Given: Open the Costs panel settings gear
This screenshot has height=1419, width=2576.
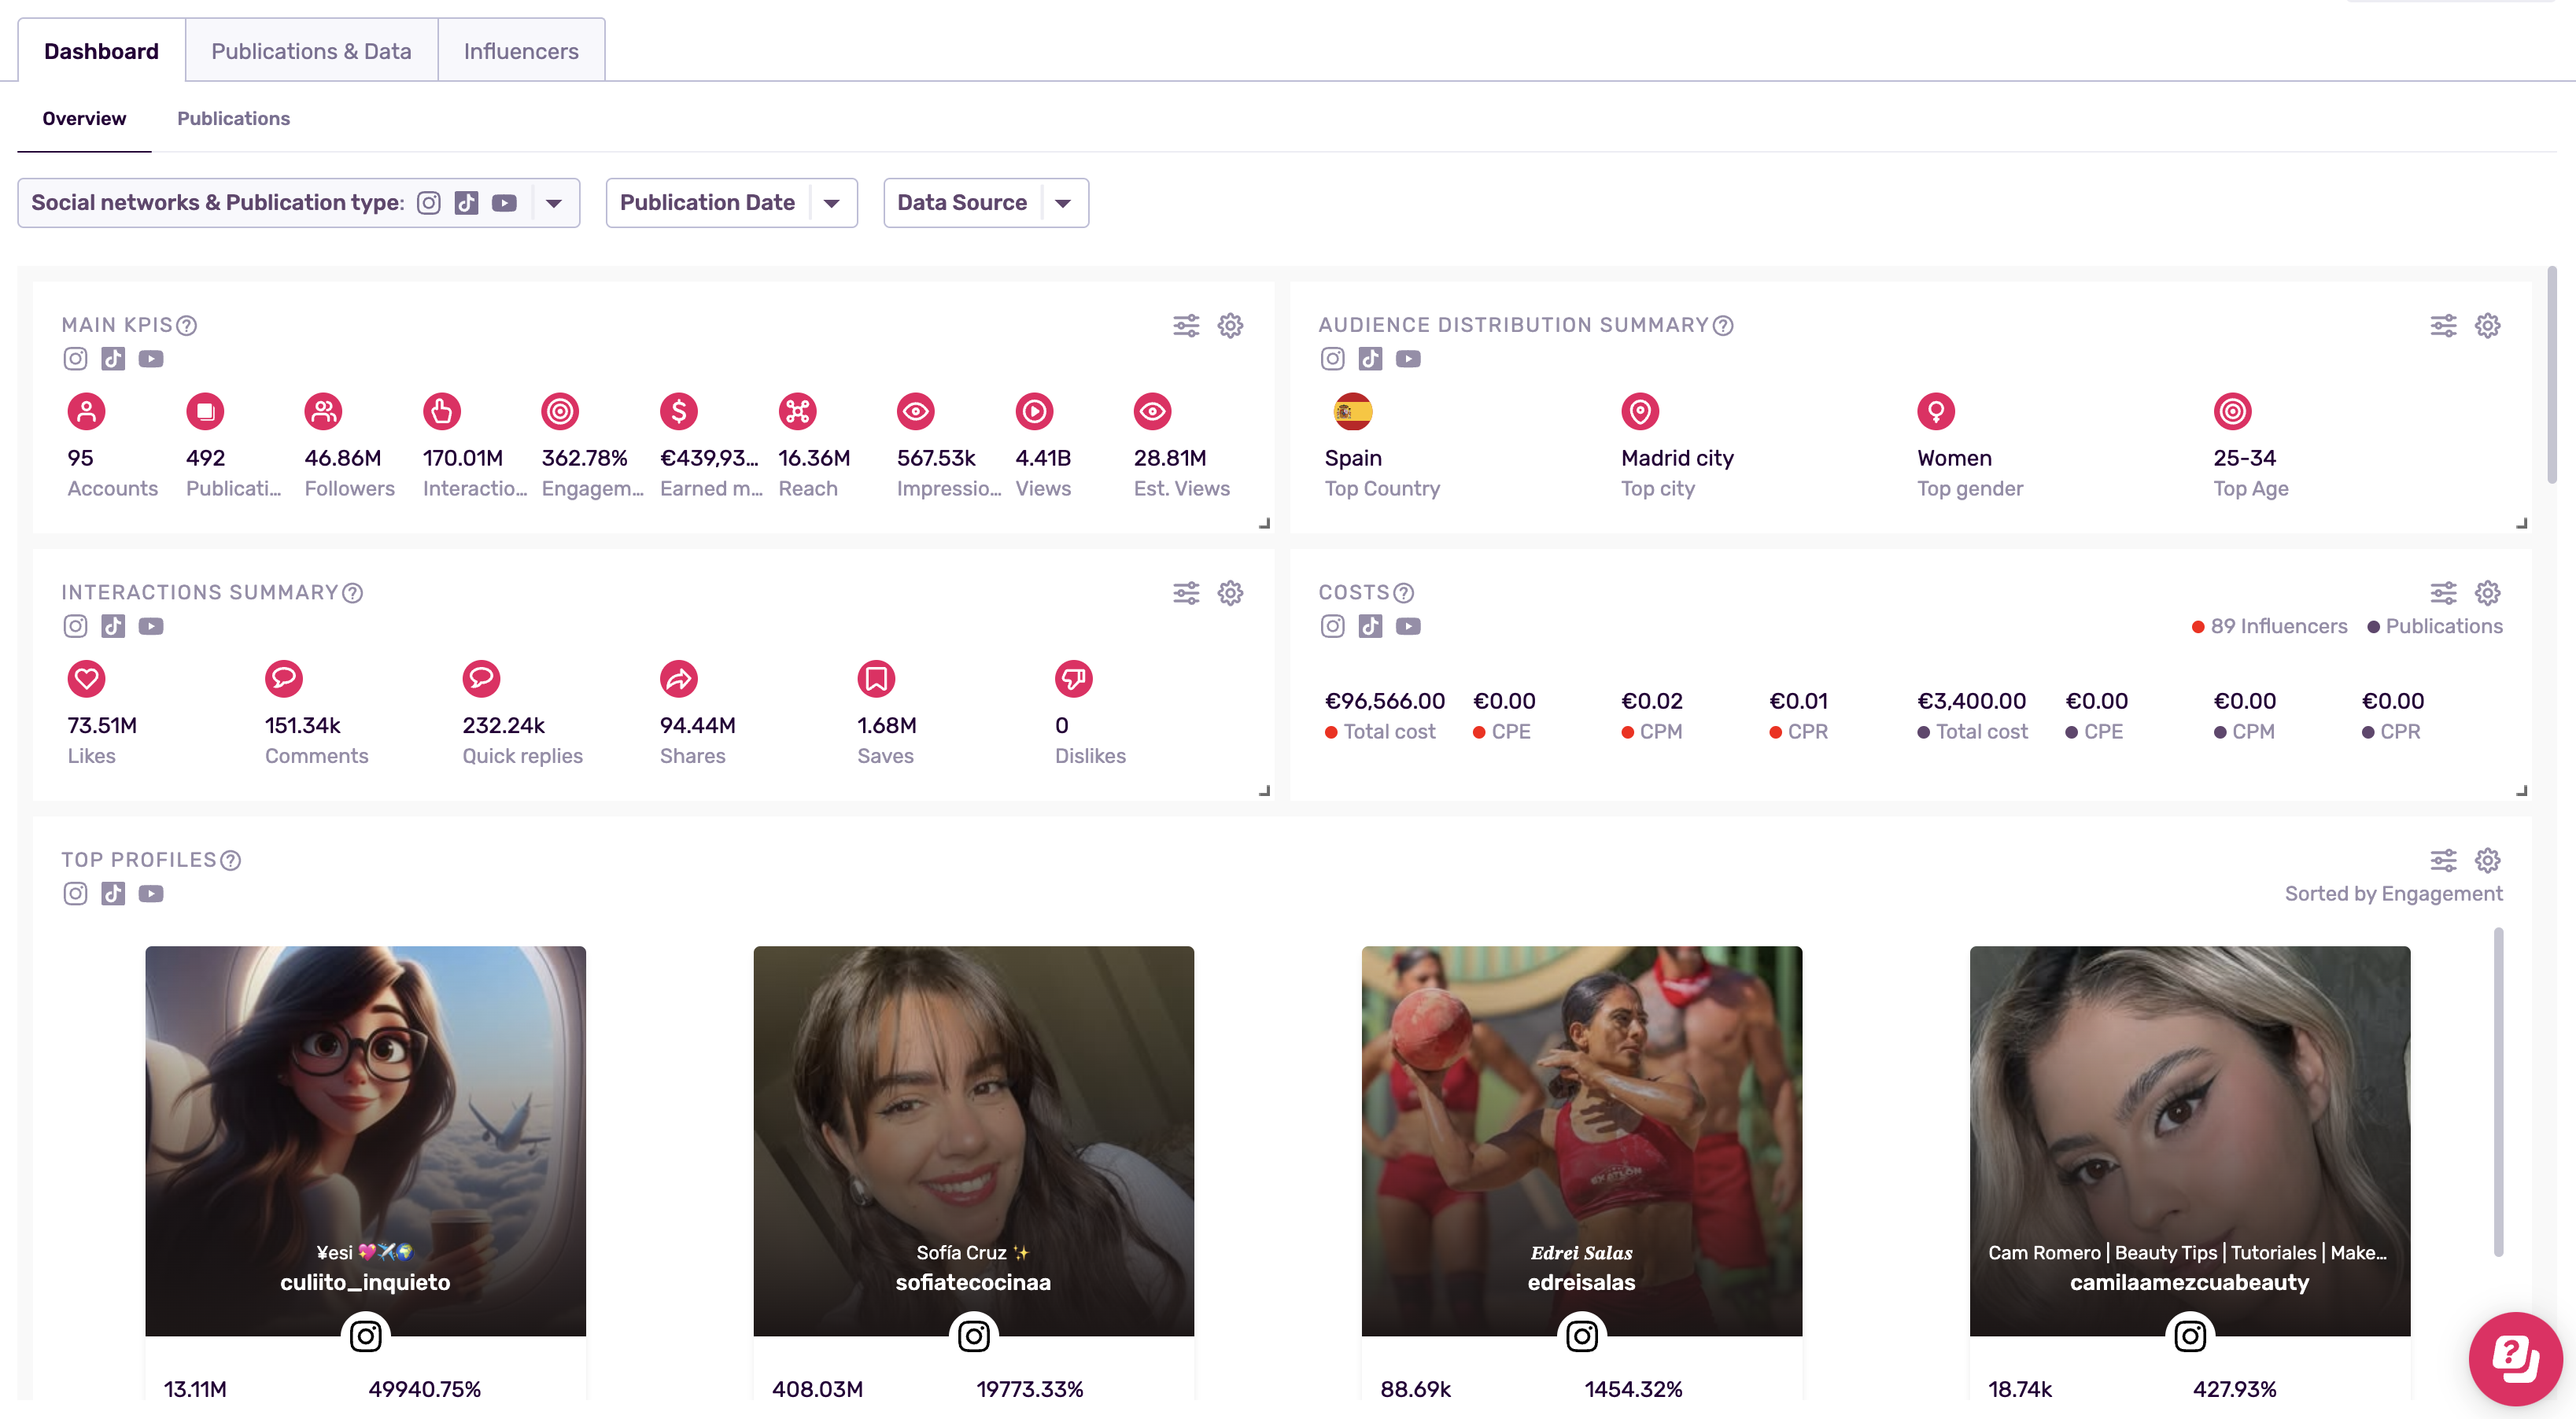Looking at the screenshot, I should click(x=2488, y=593).
